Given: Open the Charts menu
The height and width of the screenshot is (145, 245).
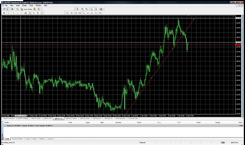Looking at the screenshot, I should [25, 5].
